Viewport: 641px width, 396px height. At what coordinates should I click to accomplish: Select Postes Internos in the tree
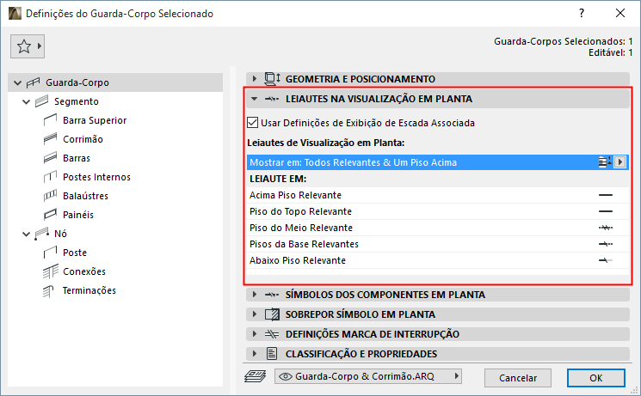click(x=96, y=177)
